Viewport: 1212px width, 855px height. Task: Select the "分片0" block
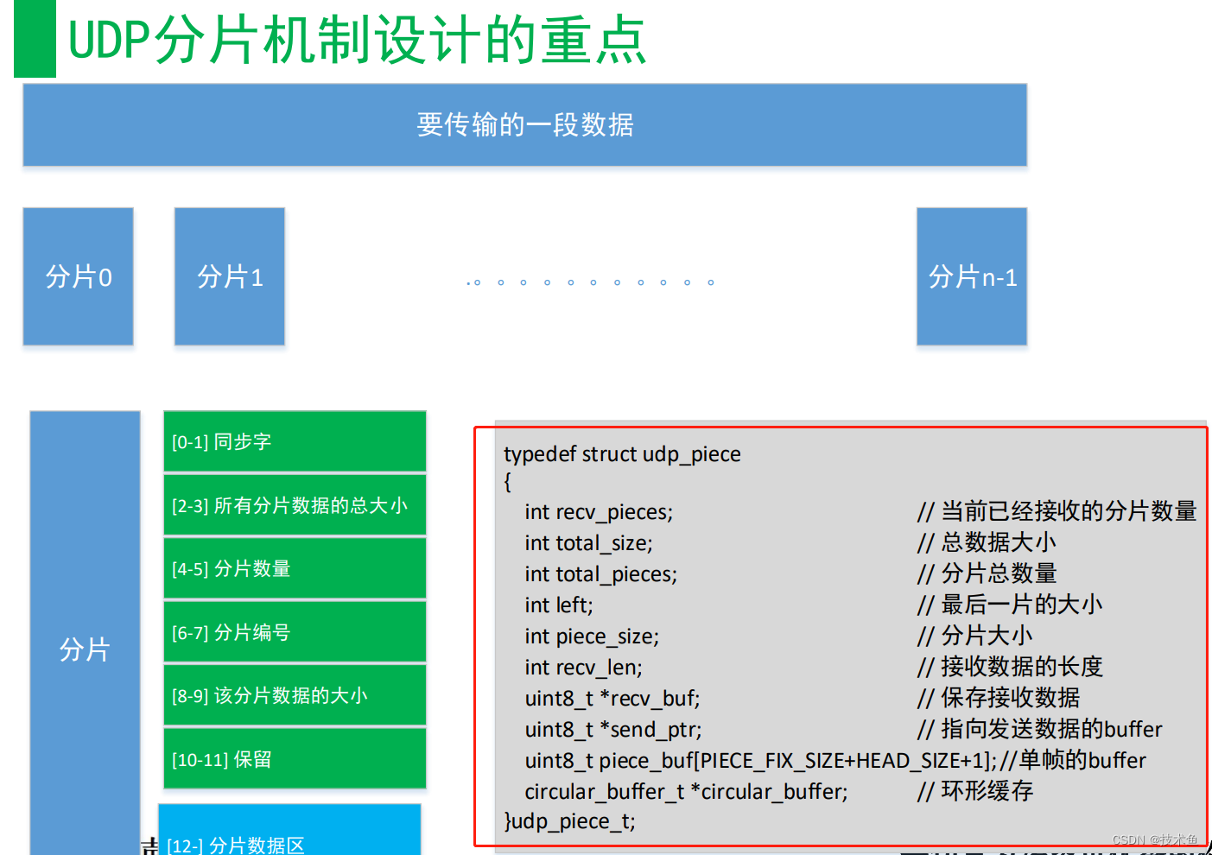pyautogui.click(x=78, y=276)
